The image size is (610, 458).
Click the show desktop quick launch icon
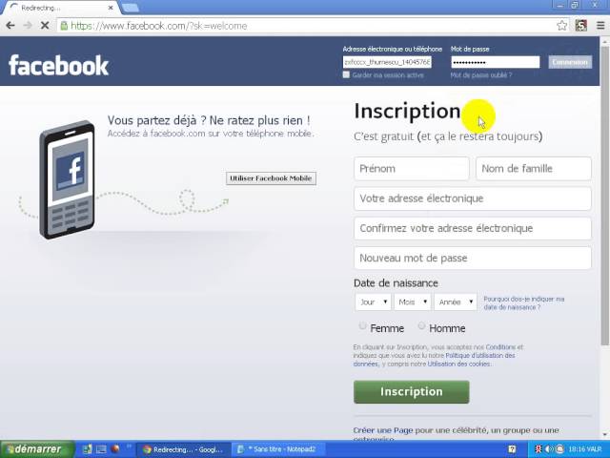pos(101,449)
